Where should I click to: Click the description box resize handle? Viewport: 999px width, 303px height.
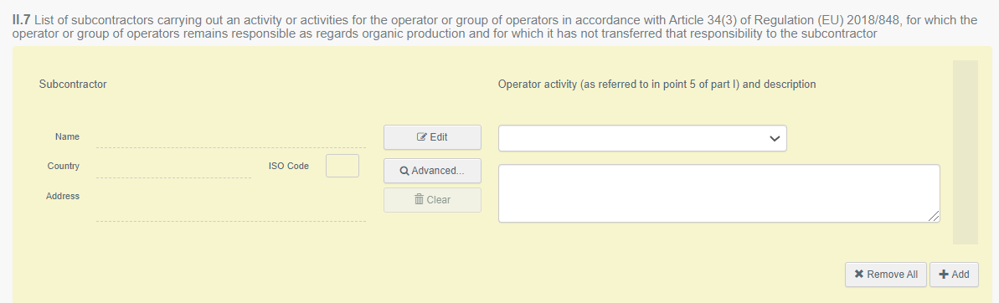point(934,217)
